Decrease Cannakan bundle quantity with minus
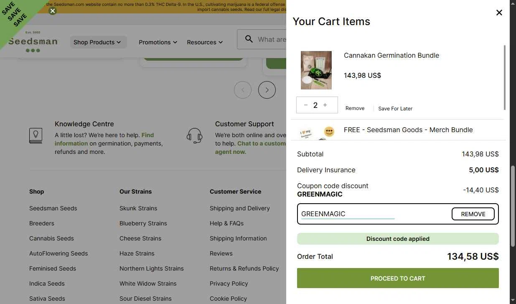This screenshot has height=304, width=516. point(306,105)
